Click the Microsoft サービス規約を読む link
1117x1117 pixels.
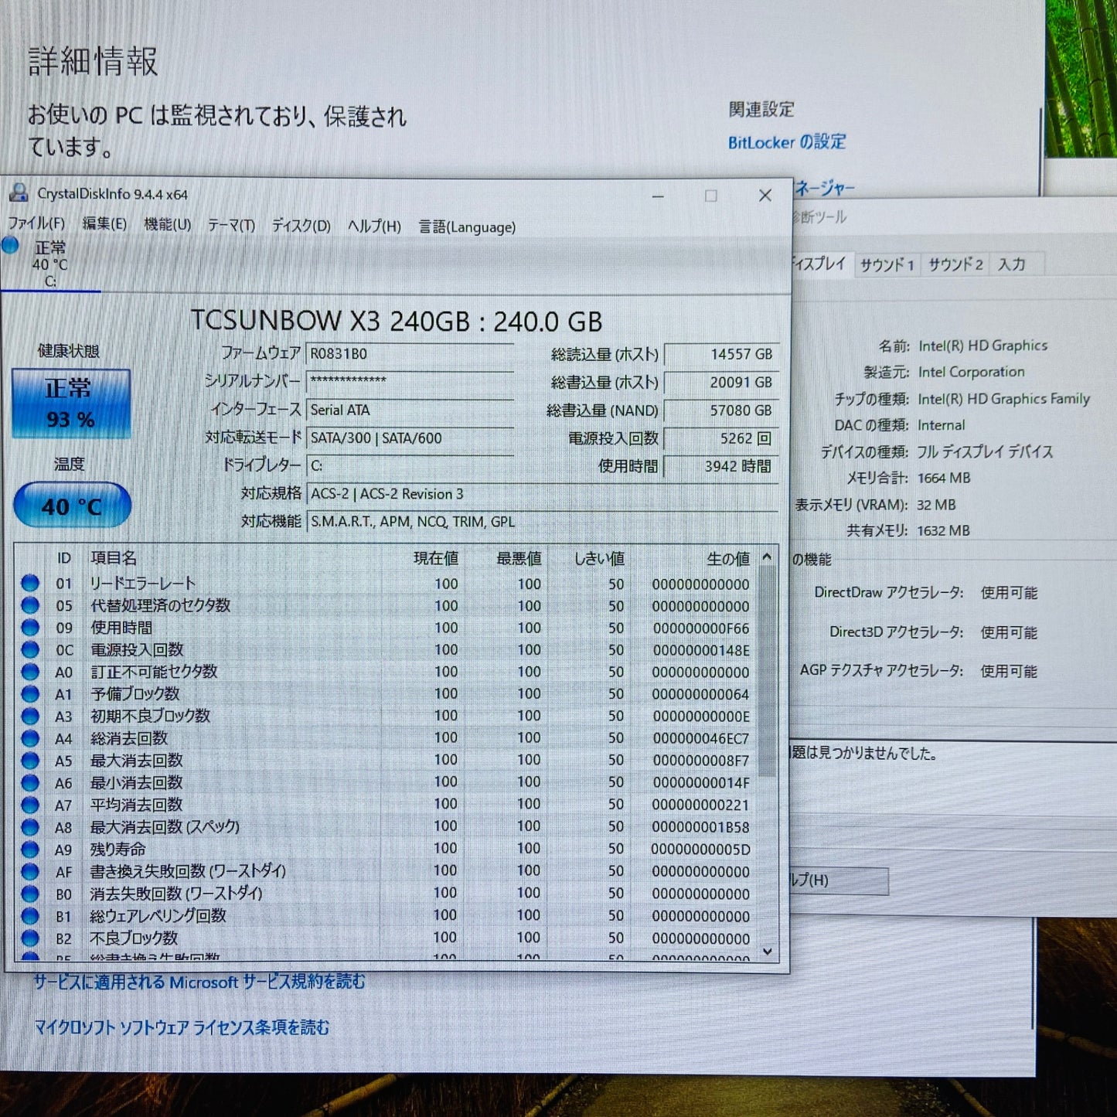point(197,982)
